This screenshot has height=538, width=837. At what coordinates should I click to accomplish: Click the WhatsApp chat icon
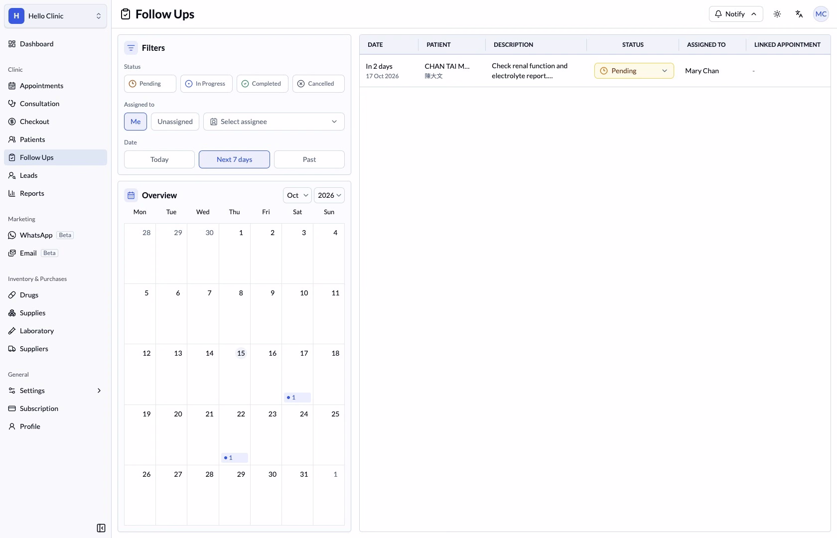point(12,235)
